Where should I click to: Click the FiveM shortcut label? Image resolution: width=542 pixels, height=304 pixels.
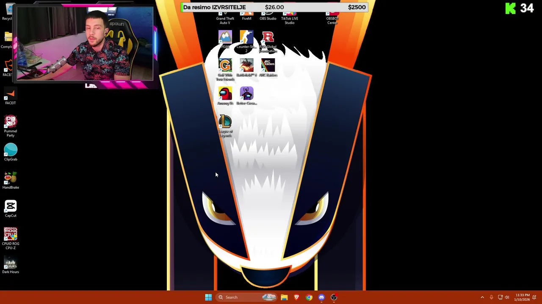(x=246, y=19)
